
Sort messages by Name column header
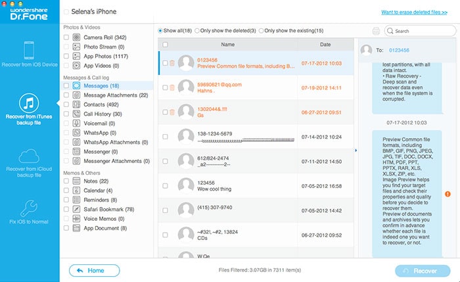pyautogui.click(x=227, y=45)
